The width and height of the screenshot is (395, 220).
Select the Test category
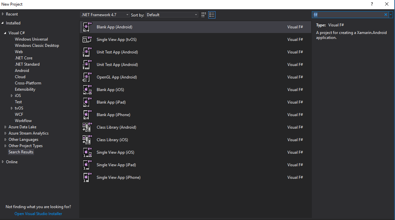[18, 102]
